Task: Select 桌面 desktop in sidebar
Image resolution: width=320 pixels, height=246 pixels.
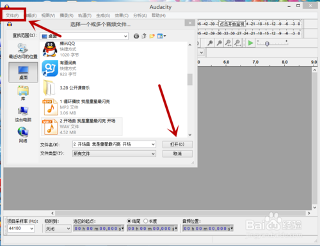Action: click(x=23, y=72)
